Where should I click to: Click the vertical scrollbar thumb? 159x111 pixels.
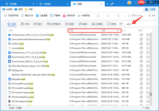[x=151, y=94]
